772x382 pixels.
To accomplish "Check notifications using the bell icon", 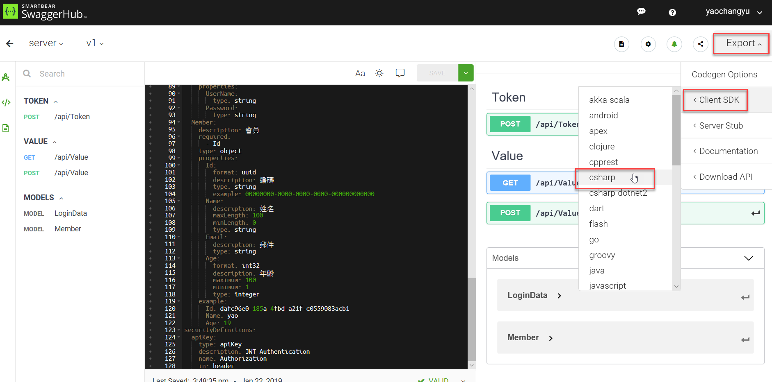I will [674, 44].
